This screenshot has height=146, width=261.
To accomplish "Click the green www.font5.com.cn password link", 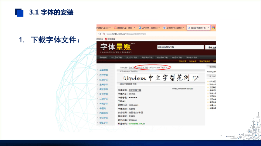I will pos(137,124).
